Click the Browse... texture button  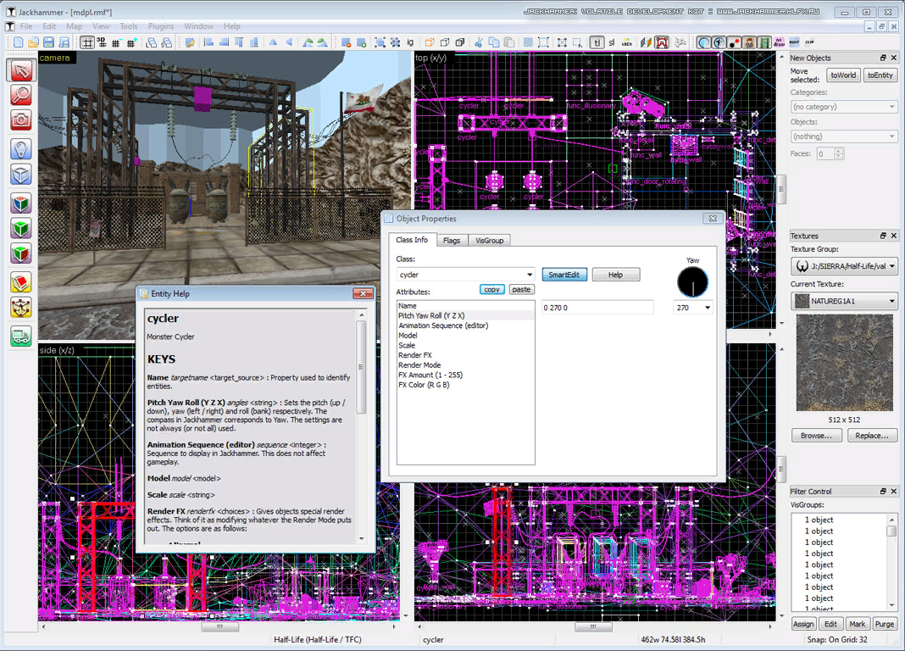(816, 436)
